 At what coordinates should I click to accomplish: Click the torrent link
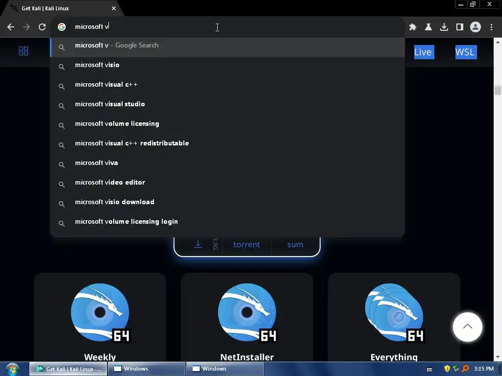(x=247, y=245)
